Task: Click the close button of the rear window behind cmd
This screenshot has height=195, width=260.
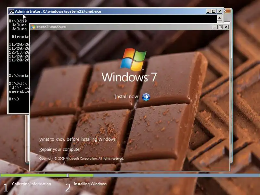Action: coord(227,11)
